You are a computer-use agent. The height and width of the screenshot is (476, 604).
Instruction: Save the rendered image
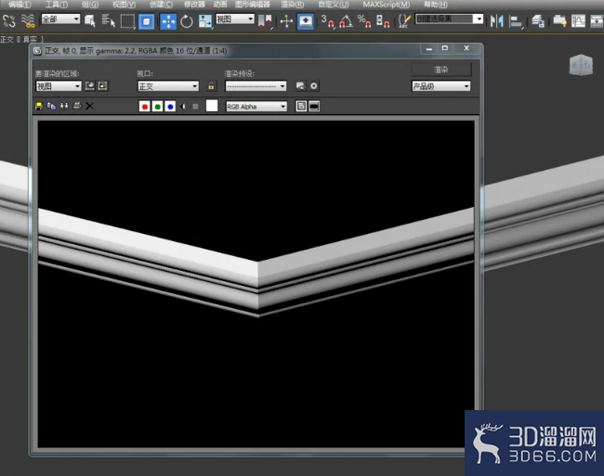pos(38,106)
